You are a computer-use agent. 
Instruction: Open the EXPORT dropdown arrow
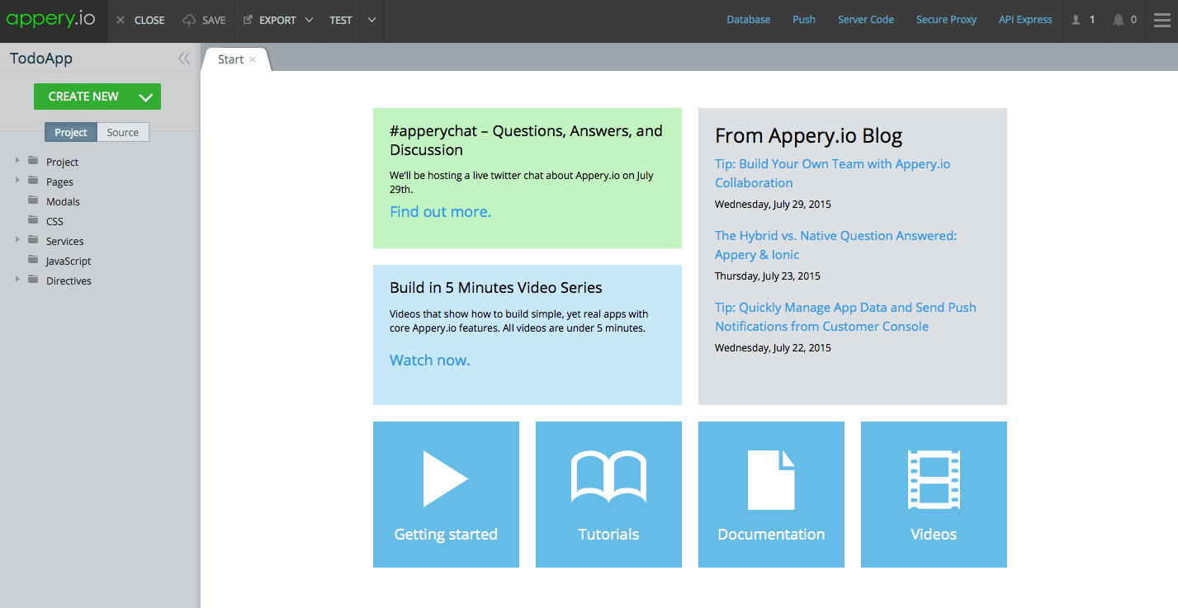pos(310,21)
